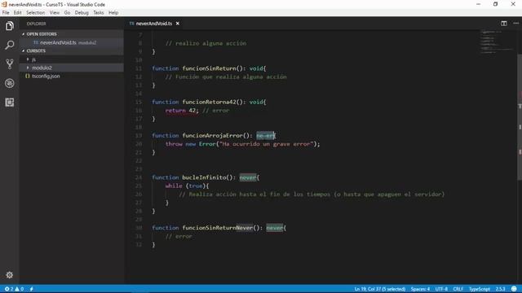Open the File menu

click(6, 13)
